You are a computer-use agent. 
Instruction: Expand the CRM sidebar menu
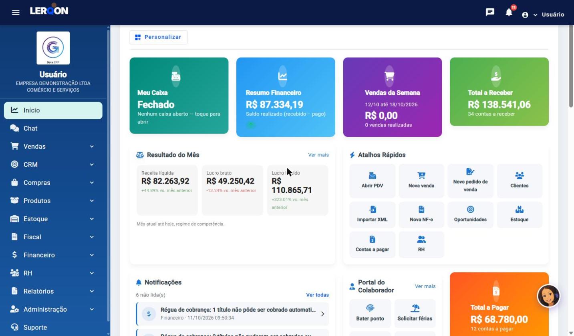pyautogui.click(x=53, y=164)
